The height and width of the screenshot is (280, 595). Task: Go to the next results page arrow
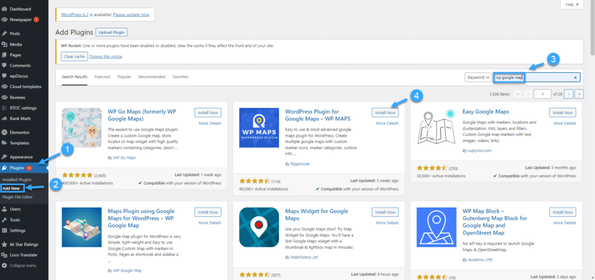click(x=568, y=94)
